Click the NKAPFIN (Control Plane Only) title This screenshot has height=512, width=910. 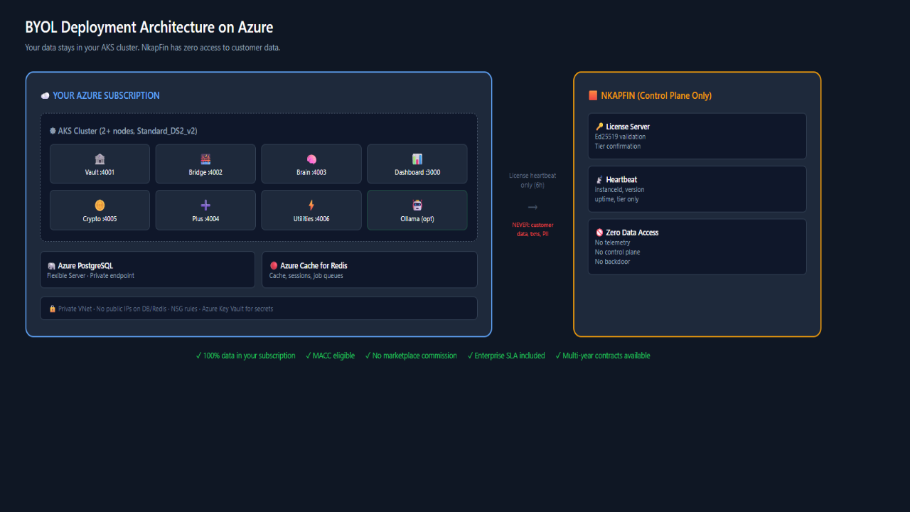[656, 96]
